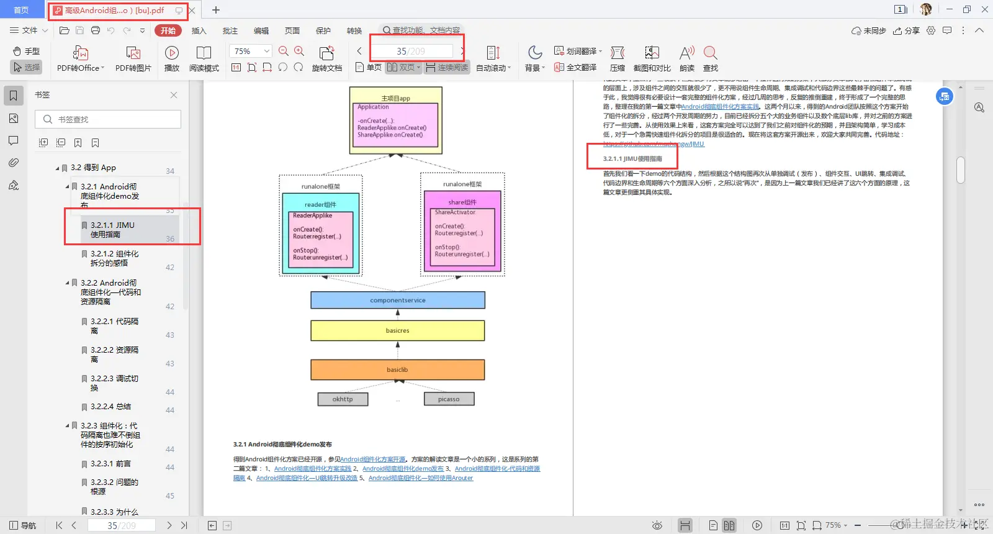Toggle the 双页 double page view
The width and height of the screenshot is (993, 534).
pyautogui.click(x=403, y=67)
